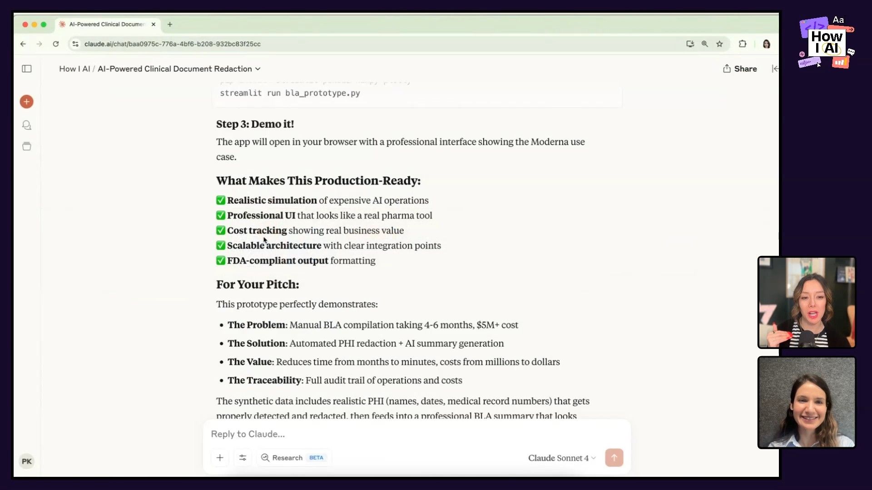
Task: Open the browser extensions puzzle icon
Action: point(743,44)
